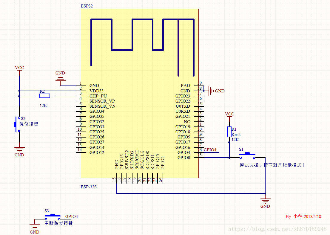Click the By 小徐 2018/5/18 signature
Image resolution: width=330 pixels, height=235 pixels.
pyautogui.click(x=303, y=216)
